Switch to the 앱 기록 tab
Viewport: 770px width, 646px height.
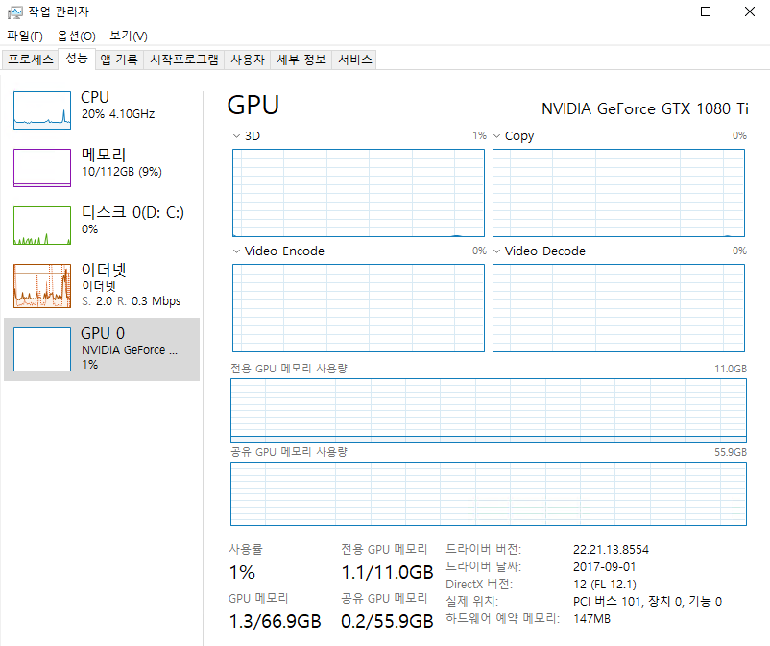tap(119, 60)
